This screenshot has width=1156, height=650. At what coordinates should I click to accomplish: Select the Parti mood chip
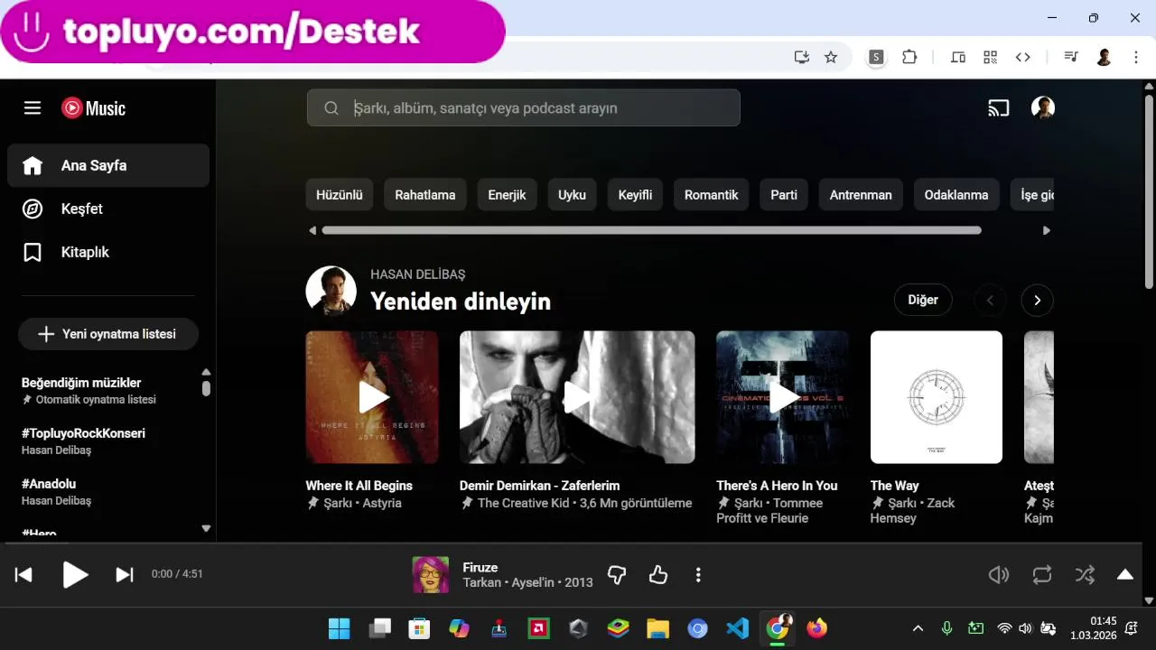784,194
